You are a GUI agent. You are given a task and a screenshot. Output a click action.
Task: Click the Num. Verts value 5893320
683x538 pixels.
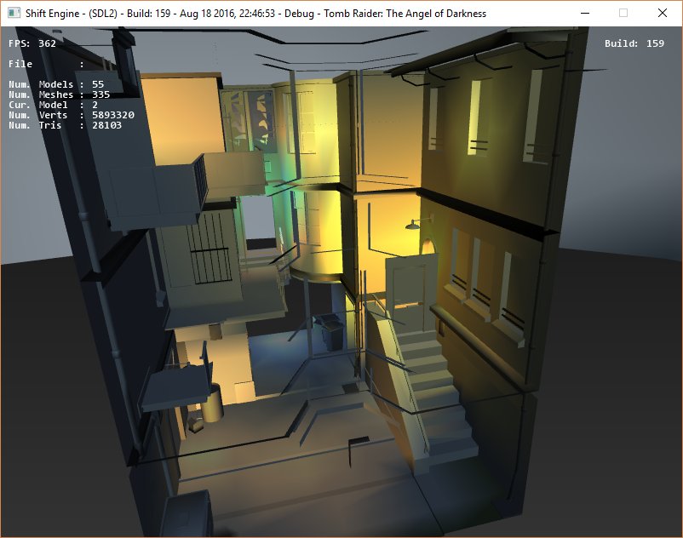pyautogui.click(x=112, y=115)
